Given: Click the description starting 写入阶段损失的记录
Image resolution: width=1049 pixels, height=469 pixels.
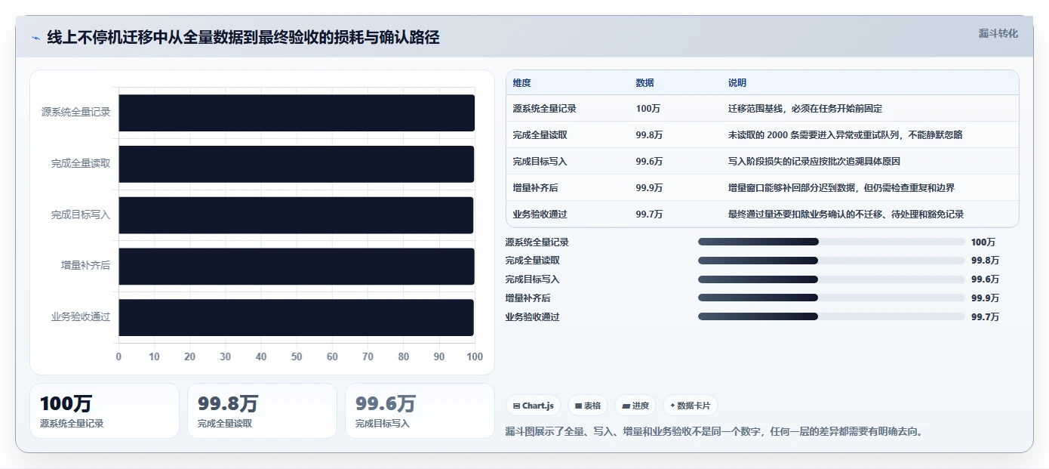Looking at the screenshot, I should pos(814,162).
